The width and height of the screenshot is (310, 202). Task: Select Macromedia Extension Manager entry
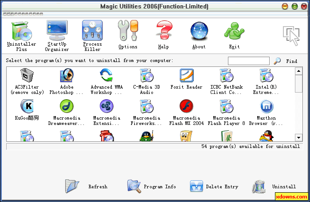coord(106,113)
